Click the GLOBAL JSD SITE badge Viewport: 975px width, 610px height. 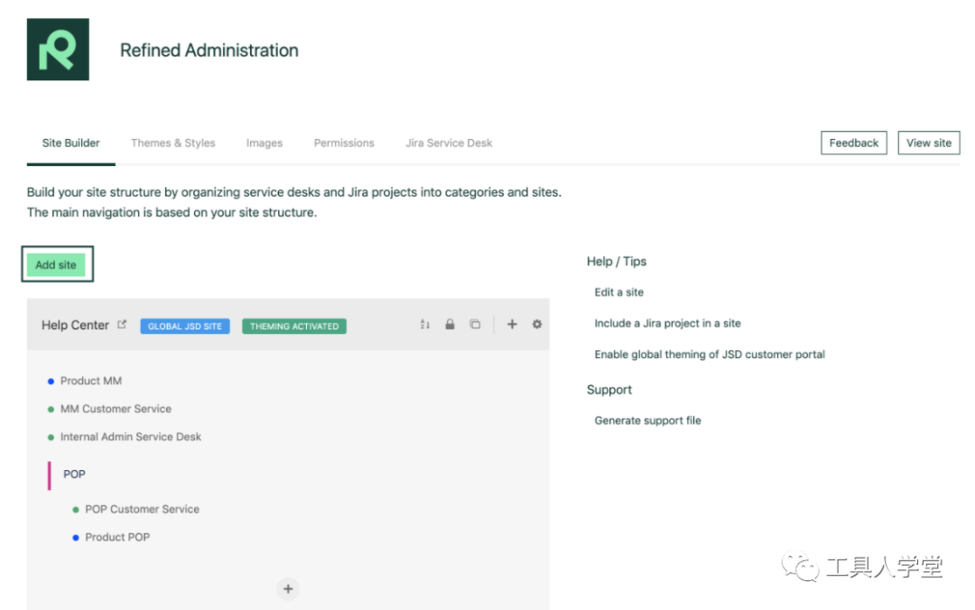[x=185, y=327]
